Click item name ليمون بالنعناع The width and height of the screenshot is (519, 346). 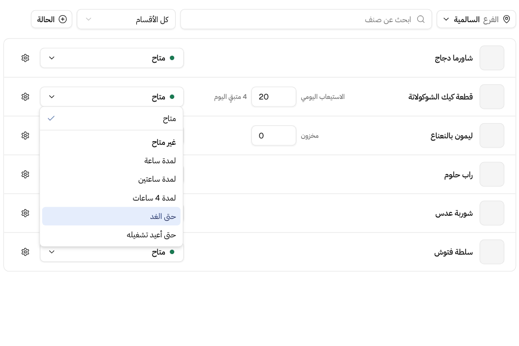451,136
